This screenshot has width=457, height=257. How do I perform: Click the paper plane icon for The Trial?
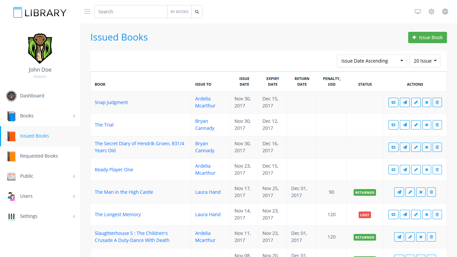[405, 125]
